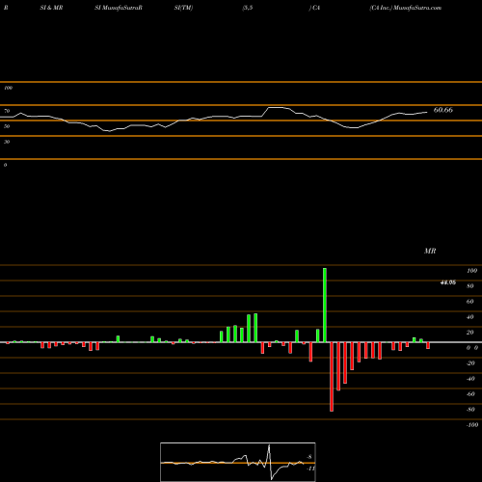The width and height of the screenshot is (482, 482).
Task: Click the MR axis label -100
Action: pyautogui.click(x=472, y=425)
